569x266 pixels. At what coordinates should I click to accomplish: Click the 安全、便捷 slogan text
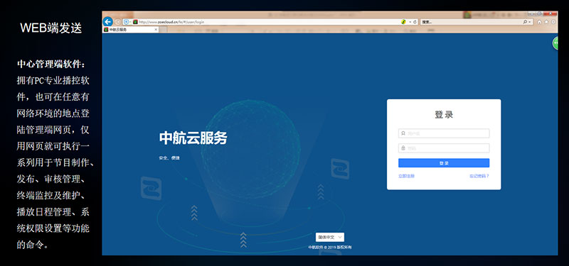point(169,158)
